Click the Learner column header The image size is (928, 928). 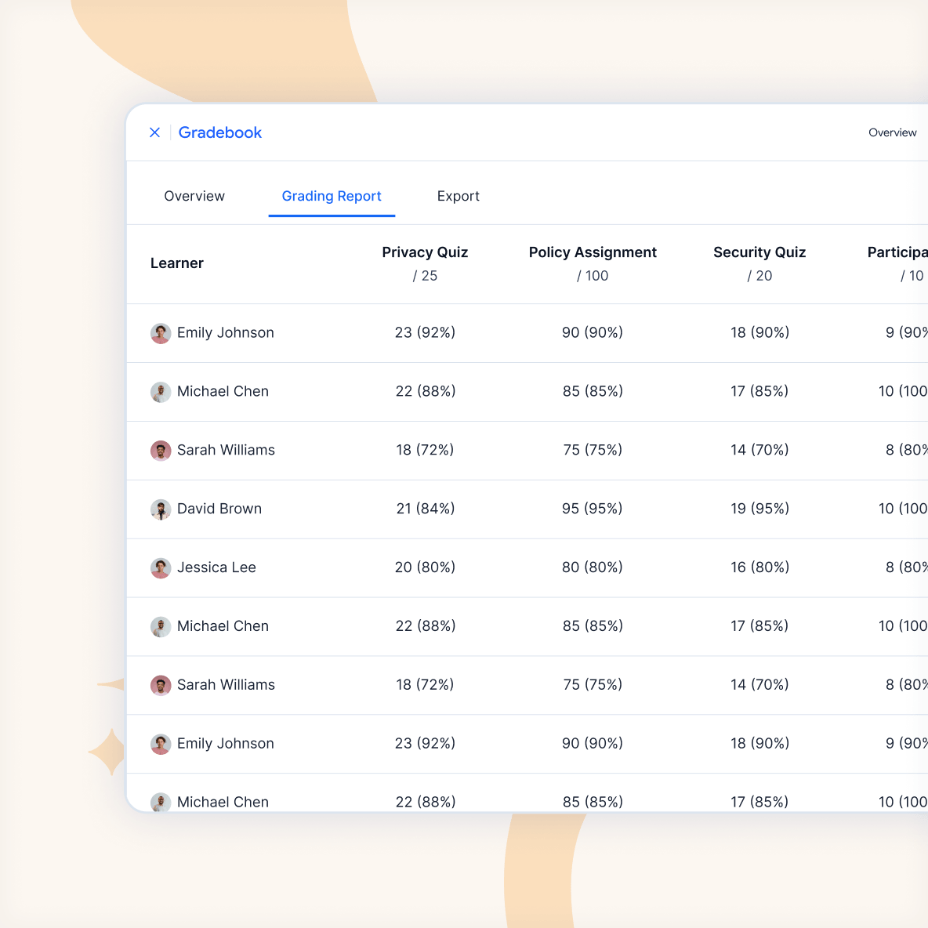coord(176,263)
